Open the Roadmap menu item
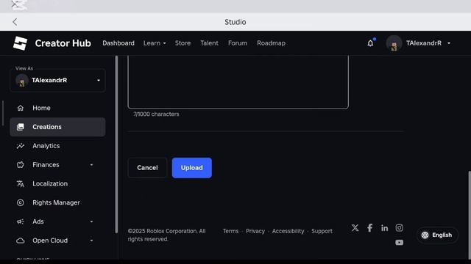Viewport: 471px width, 264px height. pos(271,43)
